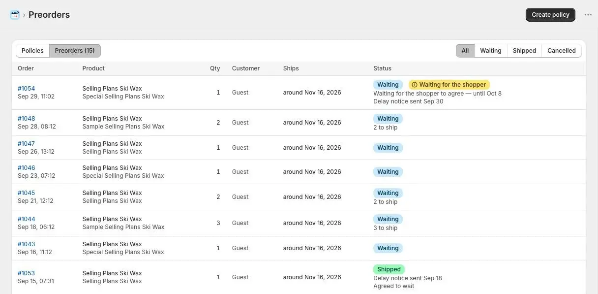Click the Qty column header
This screenshot has width=598, height=294.
pos(215,68)
